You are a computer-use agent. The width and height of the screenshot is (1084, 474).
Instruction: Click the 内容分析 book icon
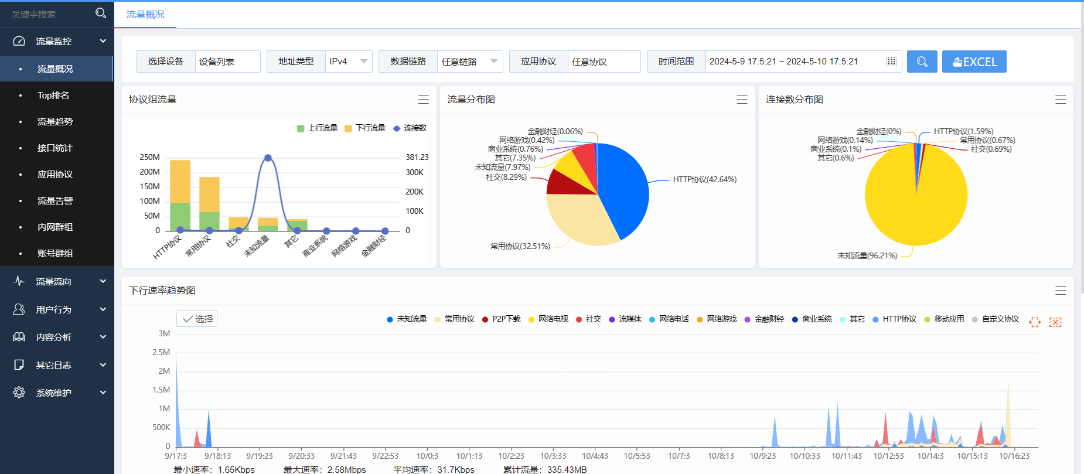[x=19, y=337]
